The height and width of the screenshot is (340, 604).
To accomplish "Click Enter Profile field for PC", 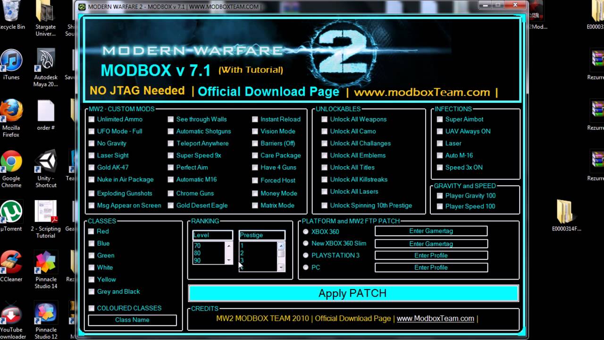I will coord(431,267).
